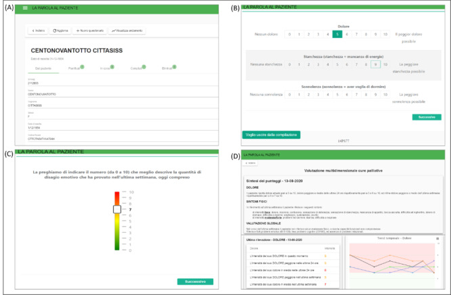Click patient name heading CENTONOVANTOTTO CITTASISS
This screenshot has width=451, height=295.
tap(77, 51)
